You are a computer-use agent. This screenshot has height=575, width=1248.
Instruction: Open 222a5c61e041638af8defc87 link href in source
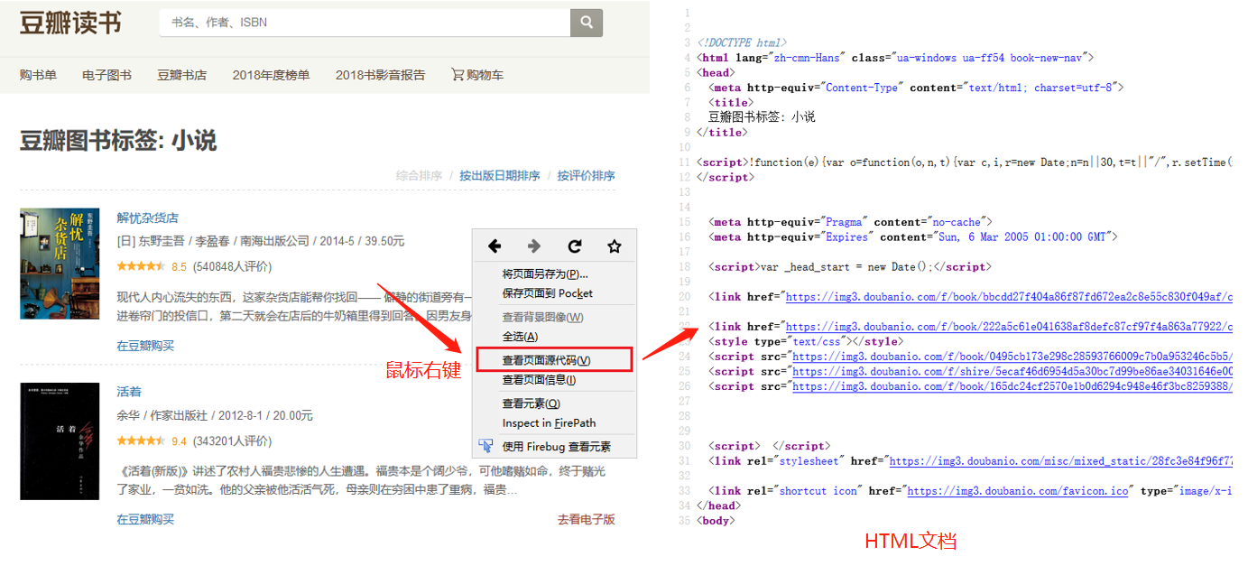[1009, 327]
